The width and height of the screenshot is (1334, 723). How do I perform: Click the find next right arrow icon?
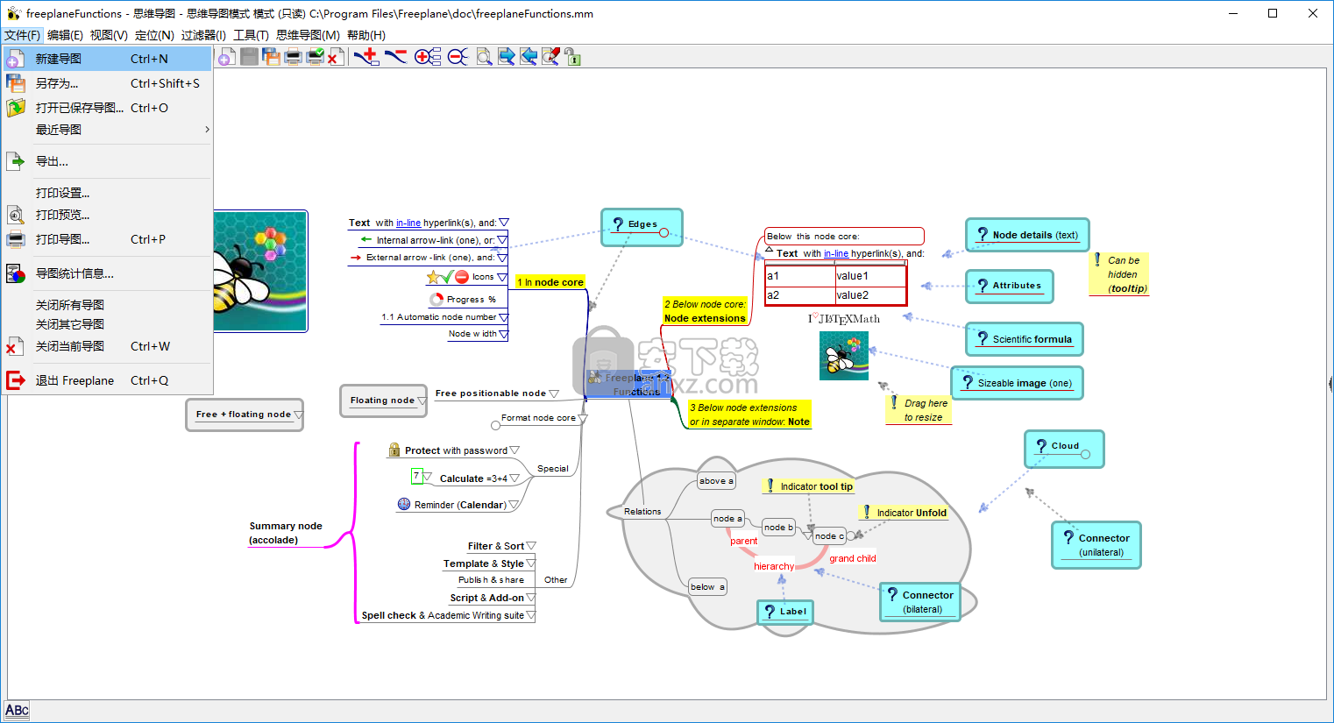point(507,57)
